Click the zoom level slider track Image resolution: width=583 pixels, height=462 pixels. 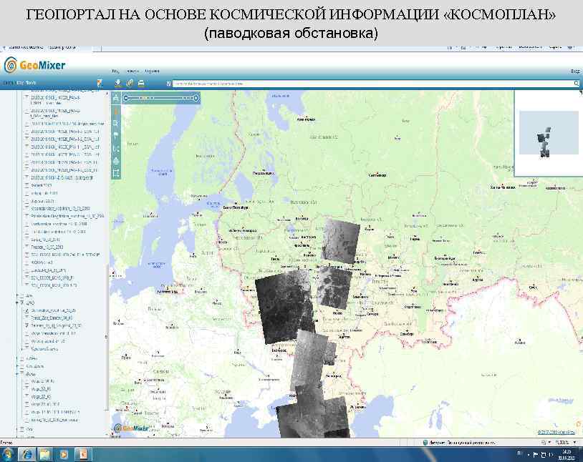(x=161, y=98)
